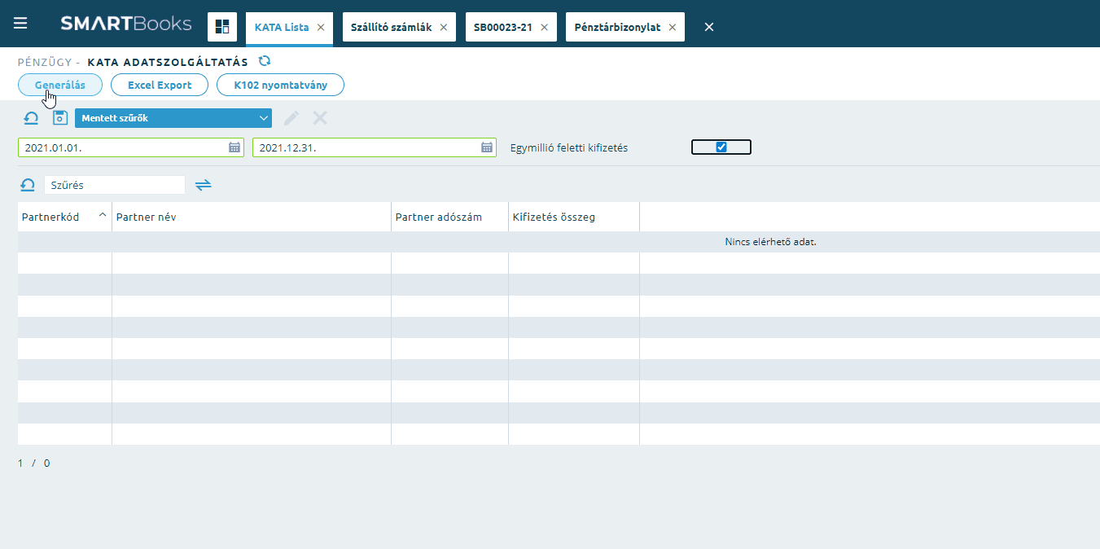Sort by Partnerkód column arrow
Image resolution: width=1100 pixels, height=549 pixels.
[x=103, y=215]
